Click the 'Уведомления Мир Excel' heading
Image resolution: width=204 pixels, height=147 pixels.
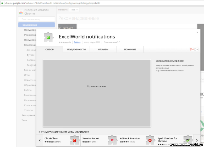pos(170,61)
